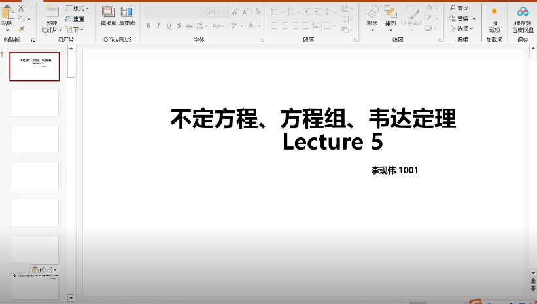Open the paste options (Ctrl) popup

44,269
